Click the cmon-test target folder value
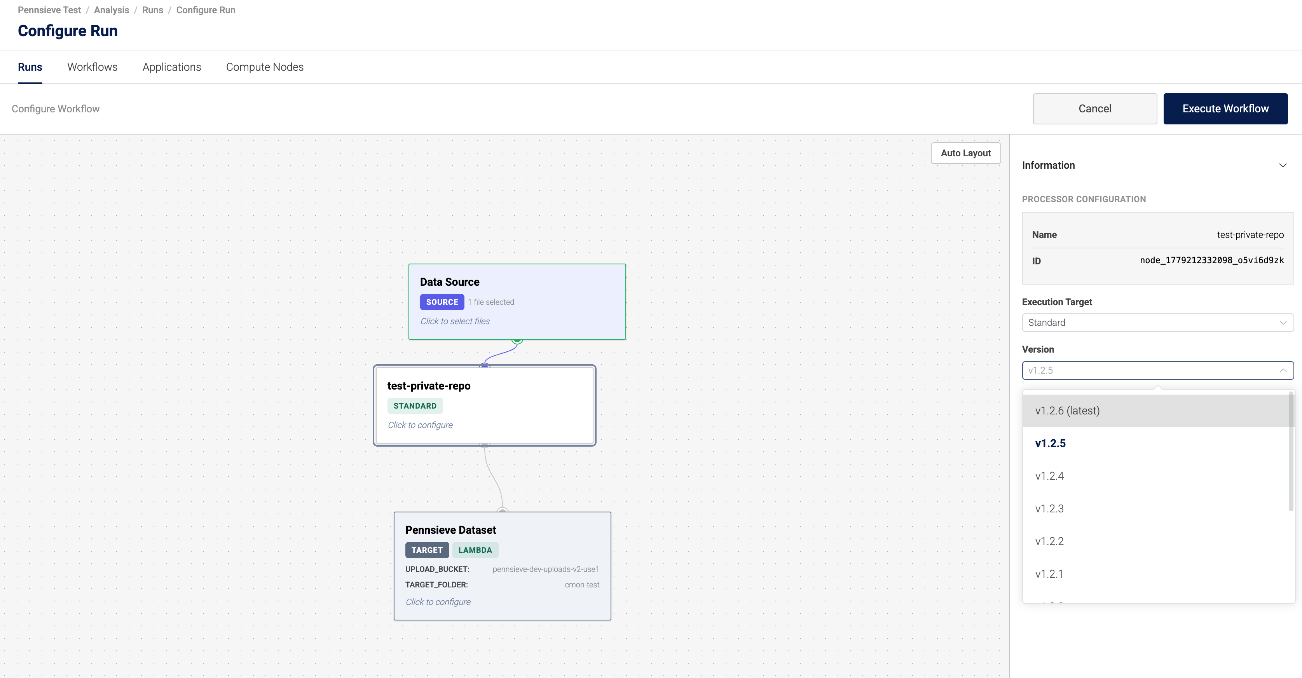This screenshot has width=1302, height=678. 582,585
